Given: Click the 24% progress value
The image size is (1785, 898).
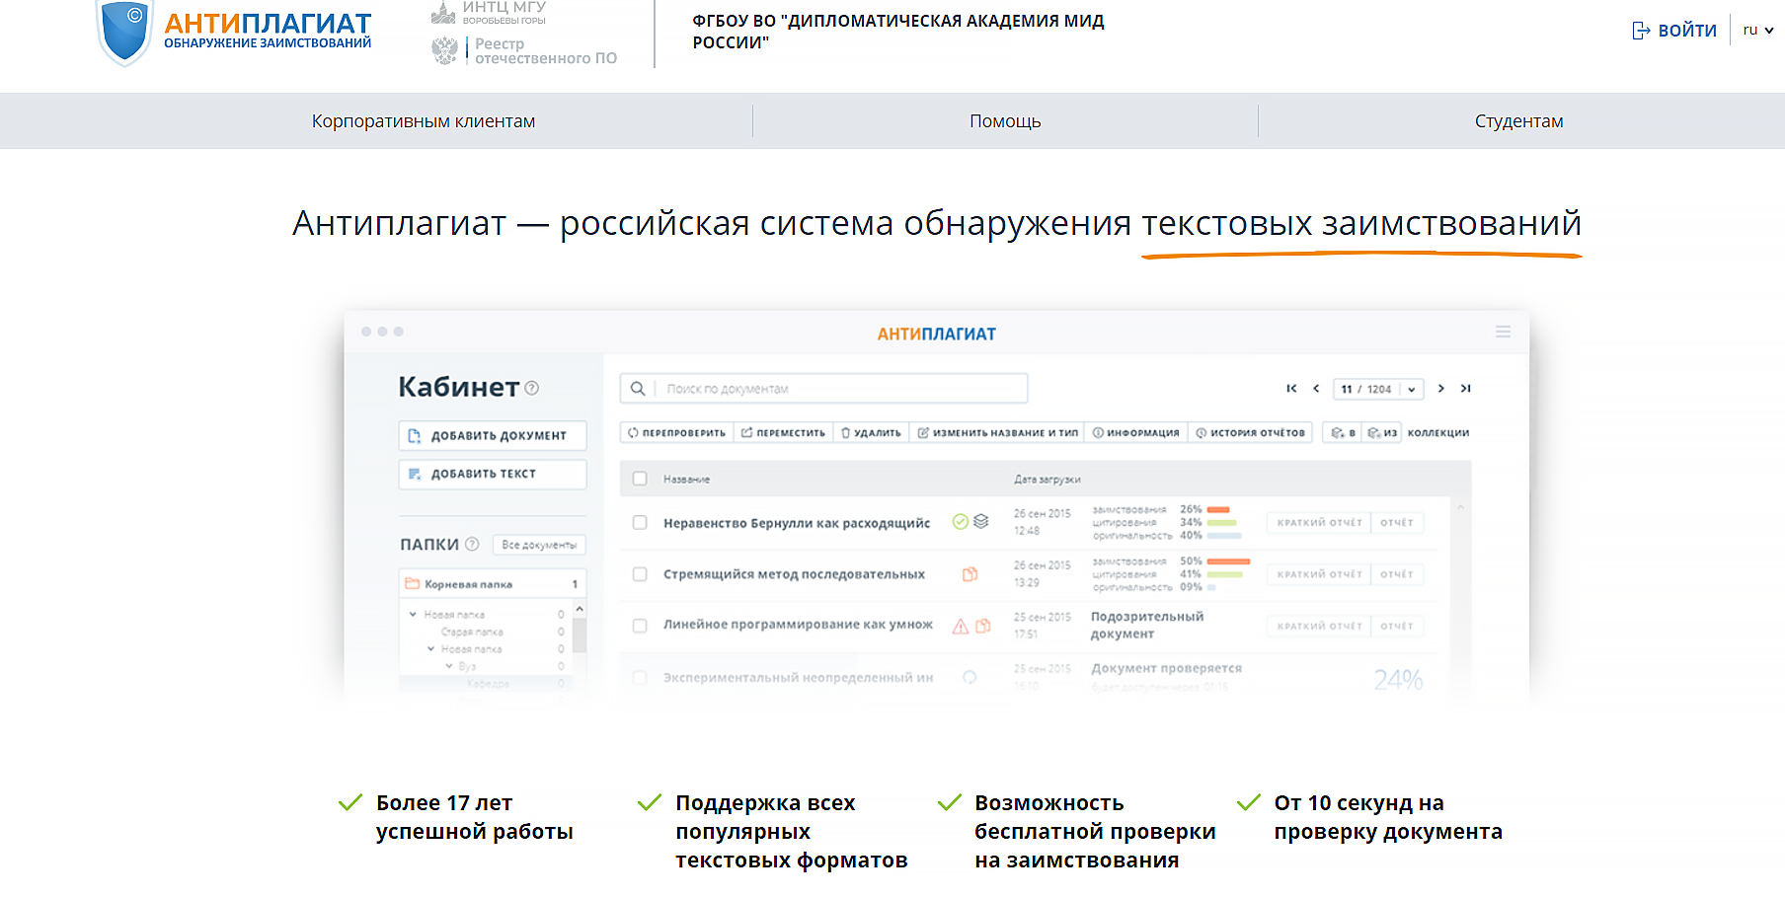Looking at the screenshot, I should pos(1398,679).
